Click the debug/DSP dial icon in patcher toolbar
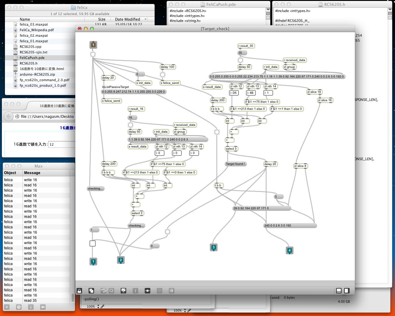This screenshot has width=395, height=316. pos(172,290)
